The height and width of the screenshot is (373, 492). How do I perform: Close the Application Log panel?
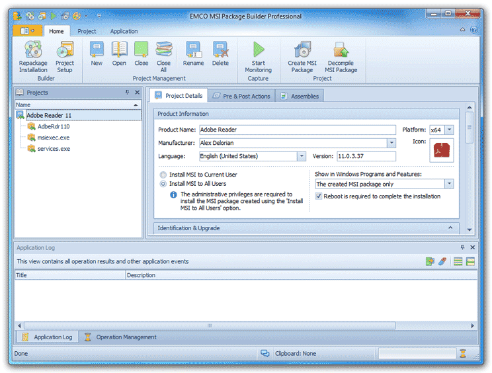[x=472, y=247]
